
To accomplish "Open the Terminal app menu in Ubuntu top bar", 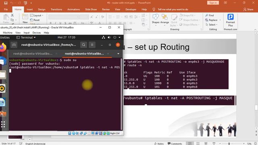I will coord(26,37).
